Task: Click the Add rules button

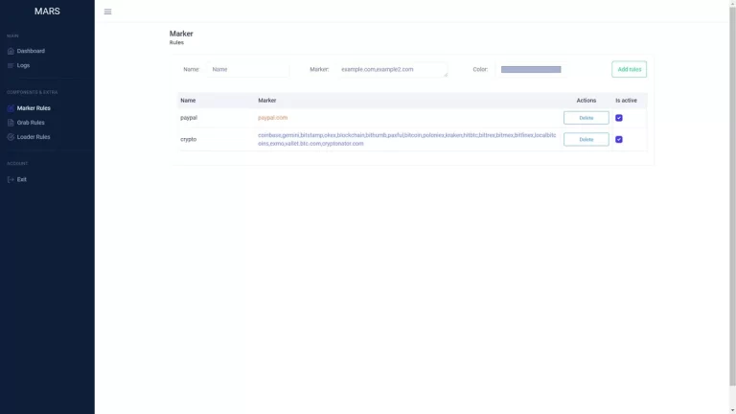Action: [629, 69]
